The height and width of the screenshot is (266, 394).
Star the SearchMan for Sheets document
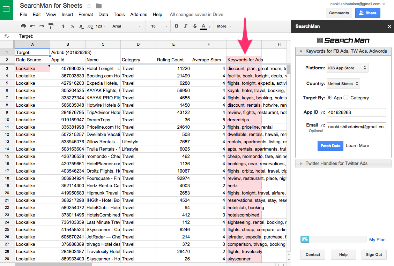89,6
